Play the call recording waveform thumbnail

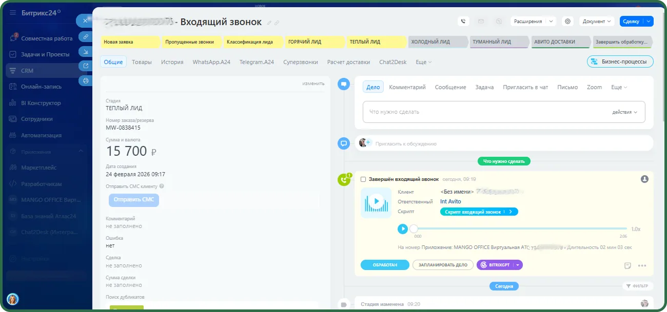(x=376, y=202)
